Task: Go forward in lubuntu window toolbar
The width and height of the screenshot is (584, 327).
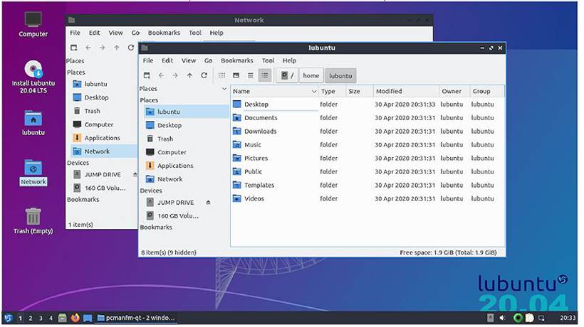Action: point(175,75)
